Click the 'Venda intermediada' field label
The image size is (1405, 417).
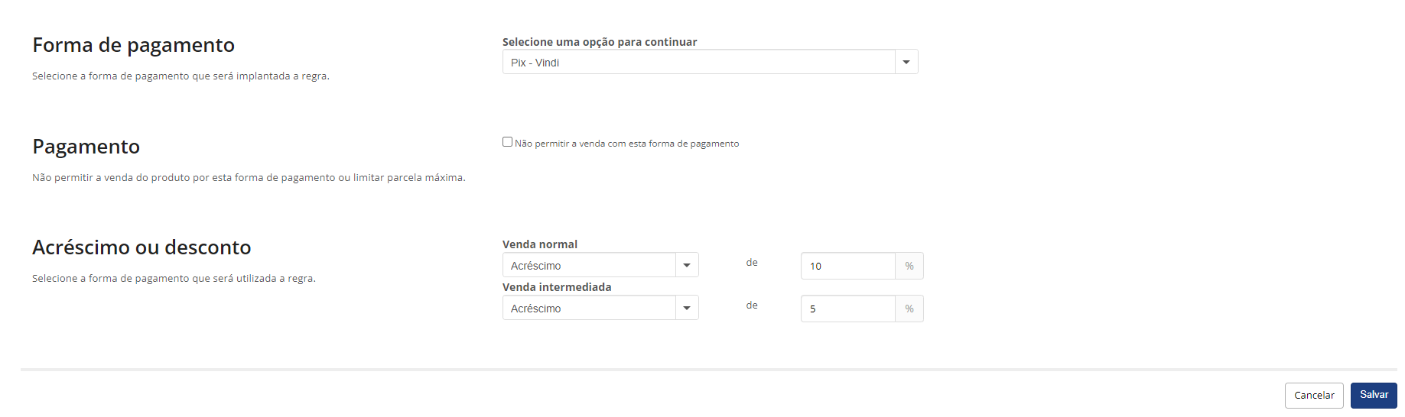pos(557,287)
